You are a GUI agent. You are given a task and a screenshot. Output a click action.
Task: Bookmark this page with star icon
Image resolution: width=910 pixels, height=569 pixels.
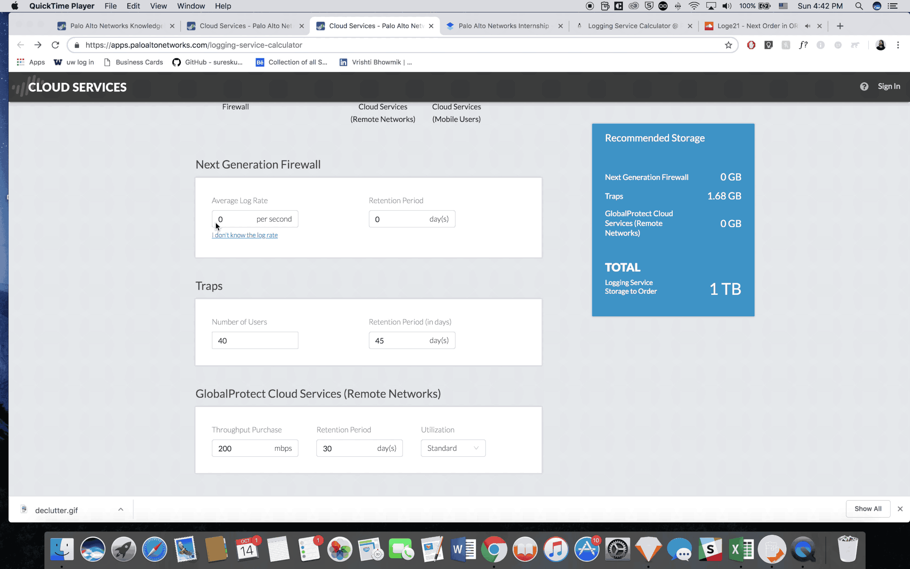pos(728,45)
